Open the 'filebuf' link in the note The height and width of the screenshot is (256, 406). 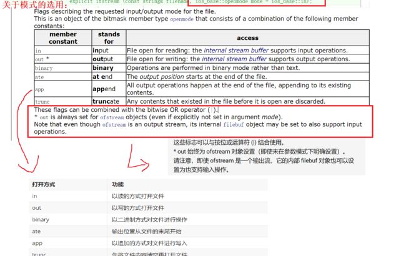(234, 124)
